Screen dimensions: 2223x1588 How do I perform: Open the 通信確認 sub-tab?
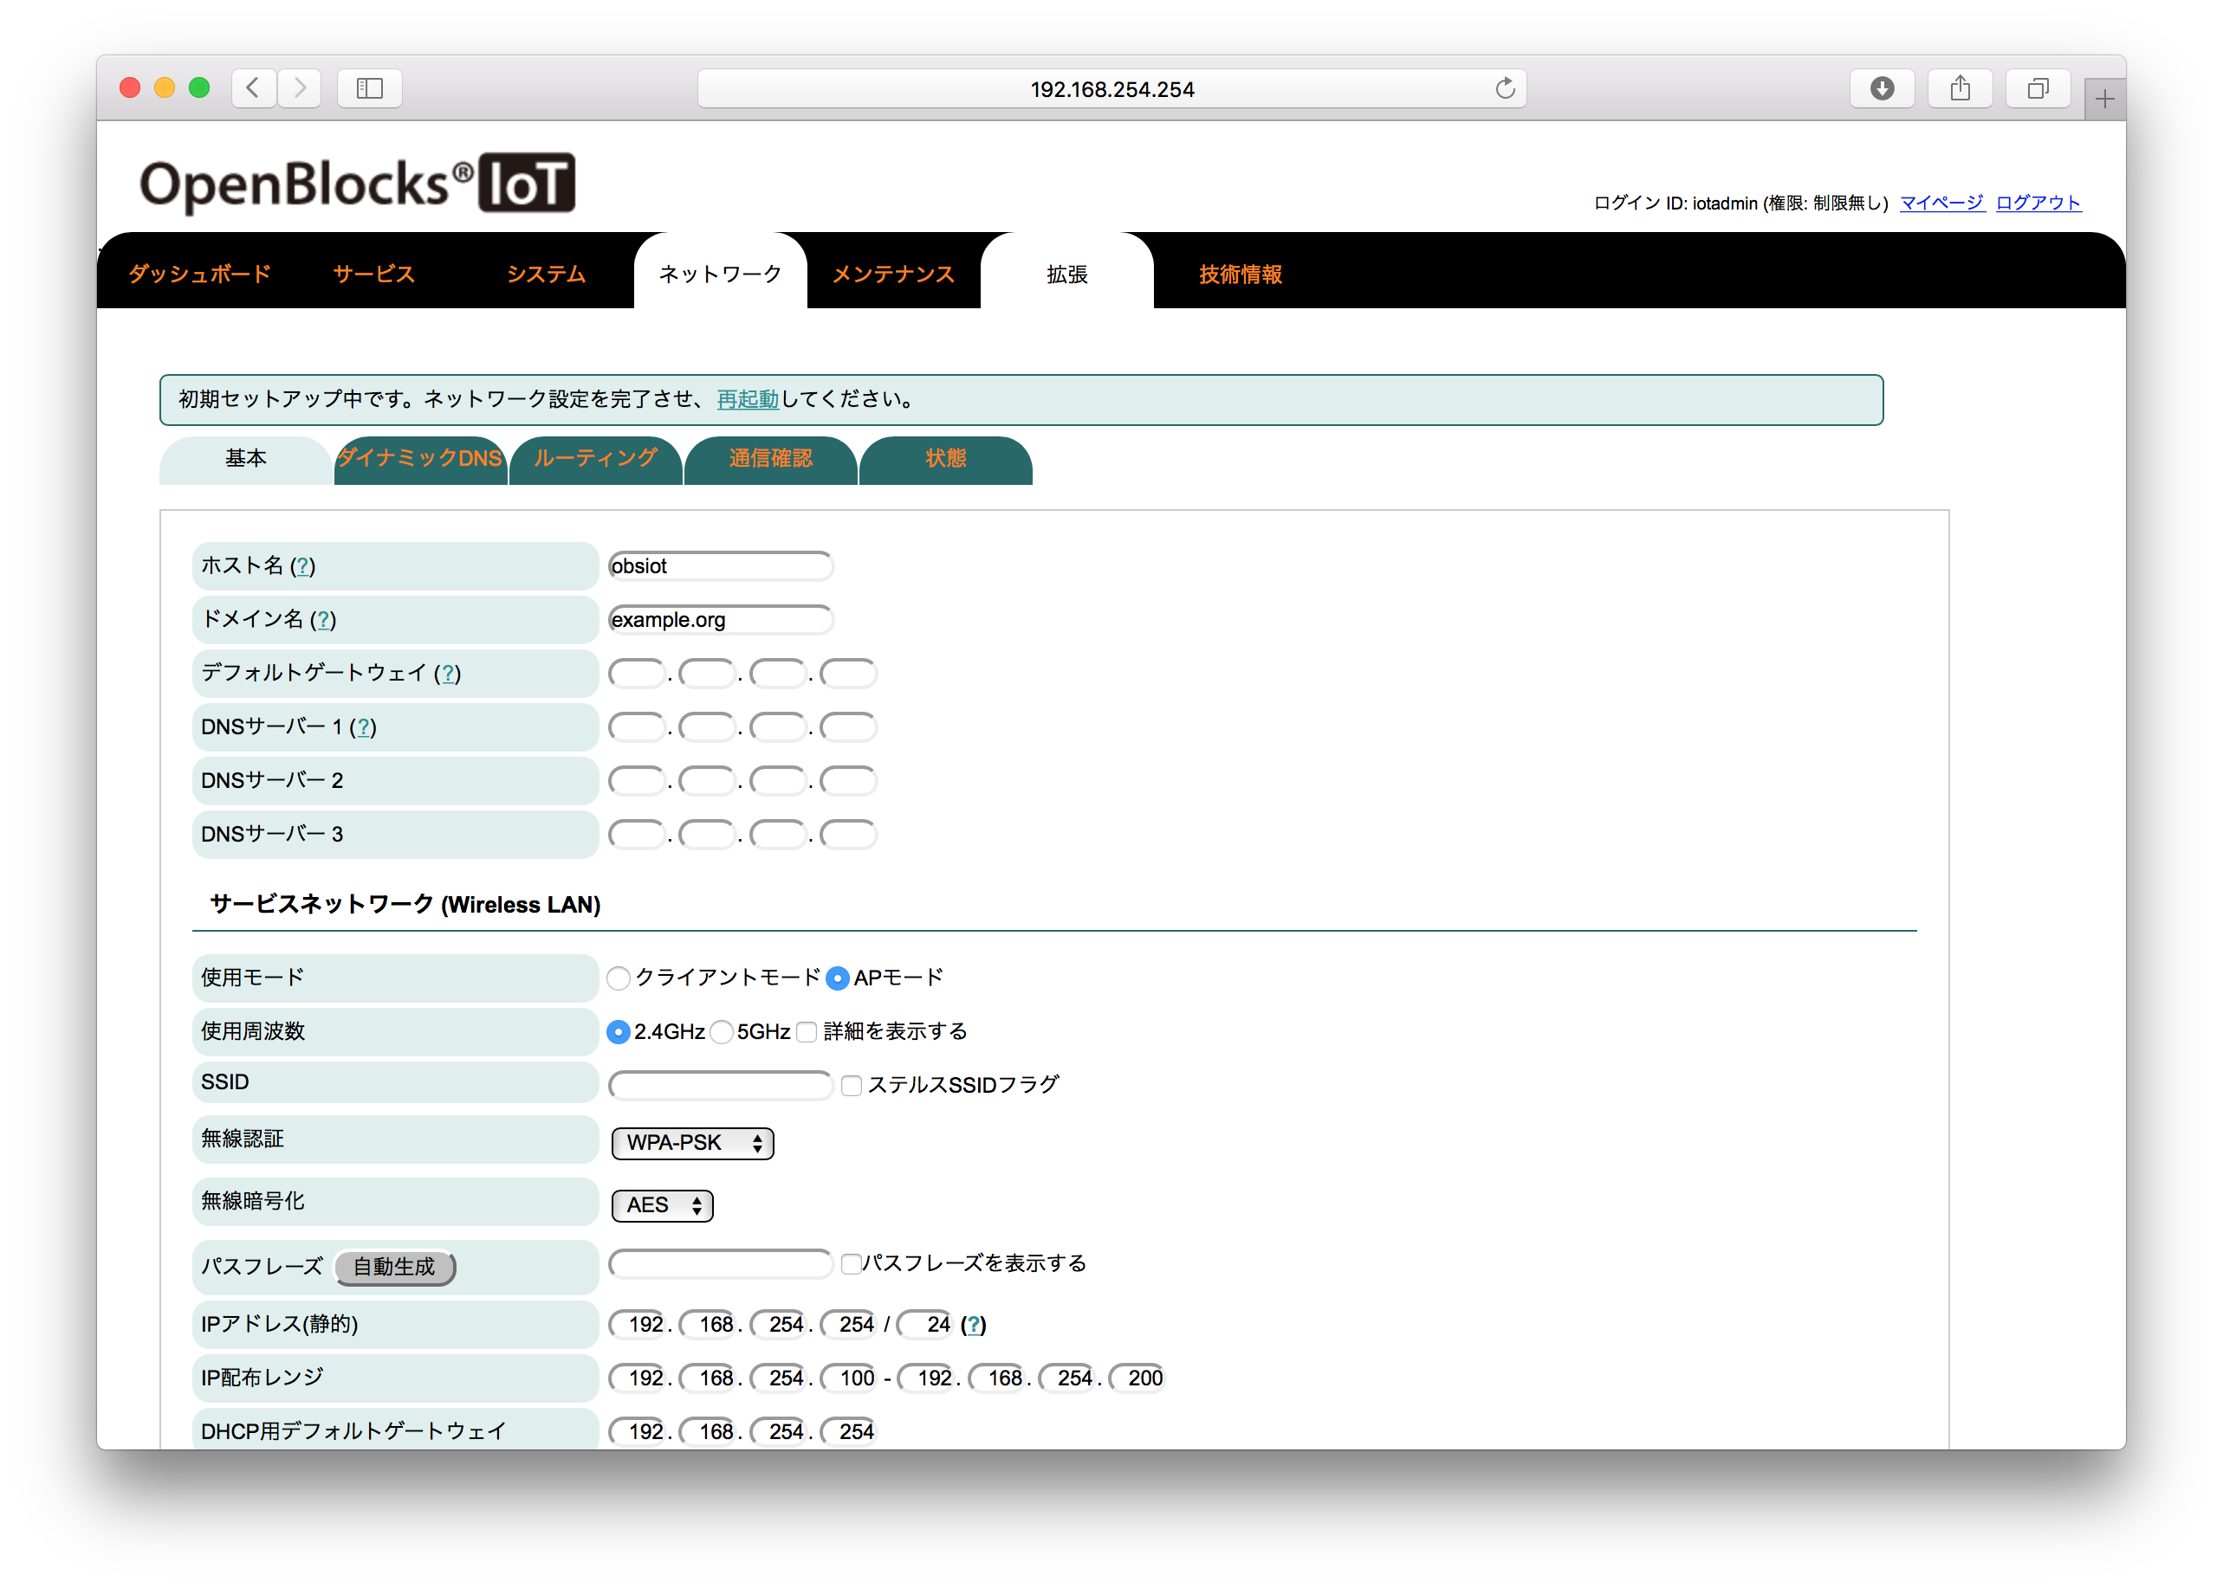point(770,460)
